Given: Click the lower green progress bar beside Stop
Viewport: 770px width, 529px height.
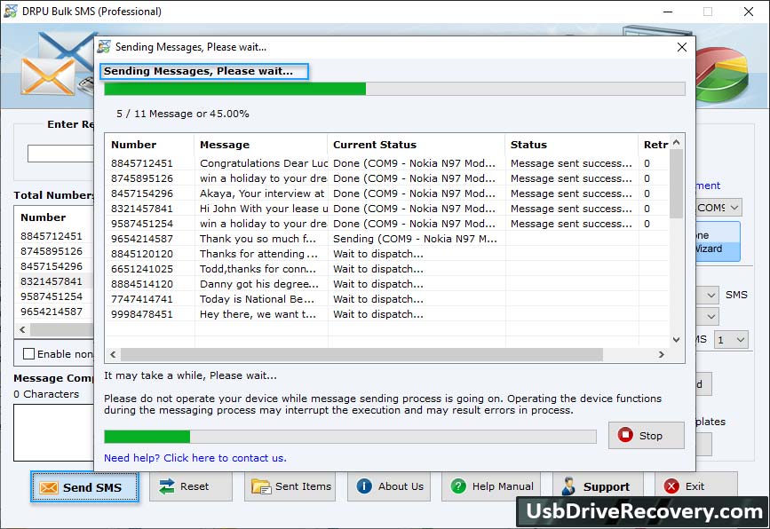Looking at the screenshot, I should (350, 437).
